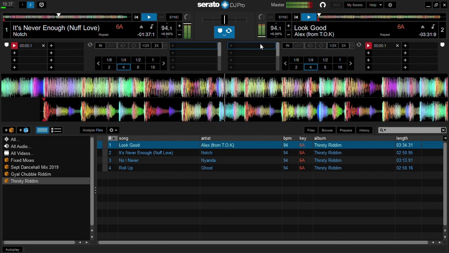This screenshot has height=253, width=449.
Task: Enable SYNC on deck 1
Action: click(174, 17)
